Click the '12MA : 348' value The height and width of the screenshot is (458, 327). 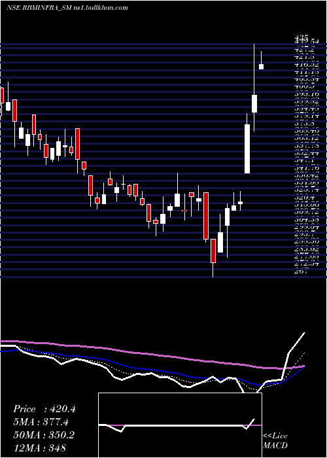tap(39, 448)
